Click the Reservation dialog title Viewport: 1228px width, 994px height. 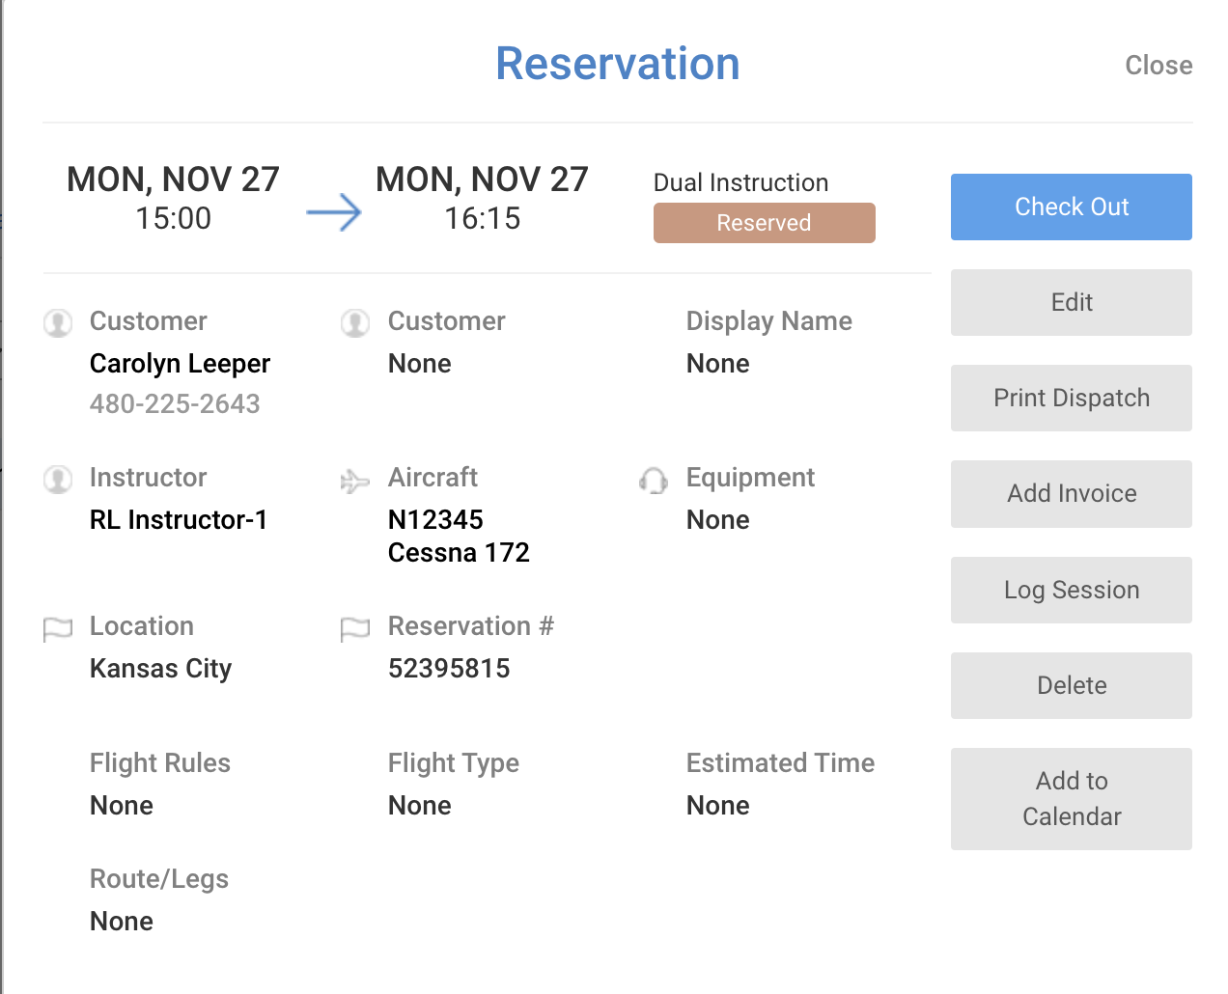pyautogui.click(x=618, y=64)
